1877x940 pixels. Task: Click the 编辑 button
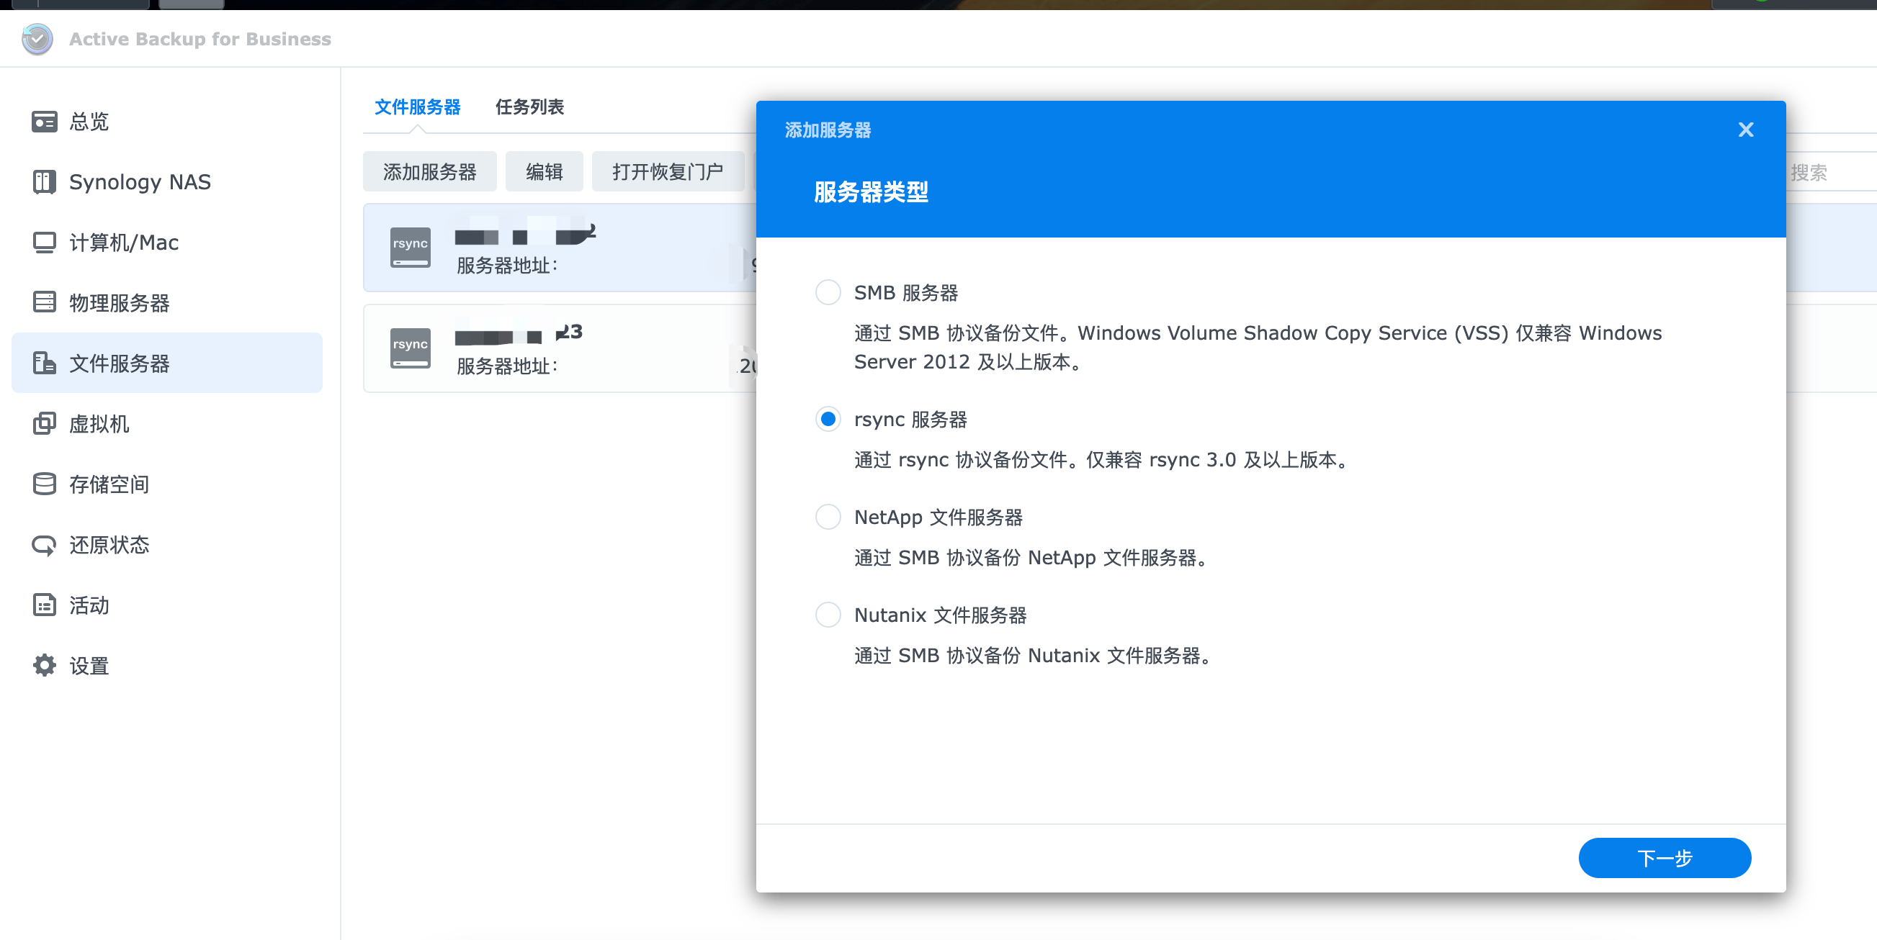coord(545,172)
